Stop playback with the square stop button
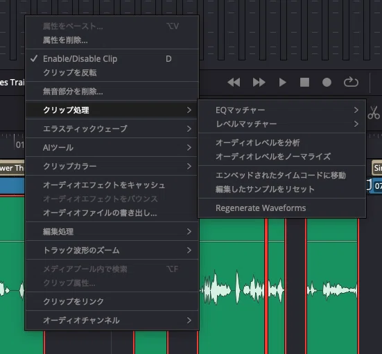Screen dimensions: 382x354 tap(304, 83)
